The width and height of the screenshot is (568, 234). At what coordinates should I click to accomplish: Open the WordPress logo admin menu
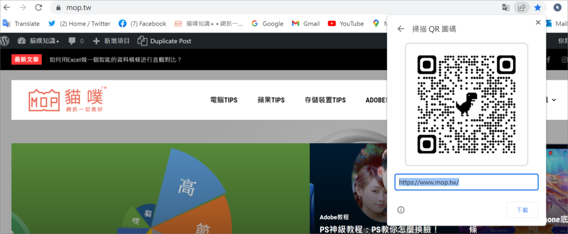tap(4, 41)
